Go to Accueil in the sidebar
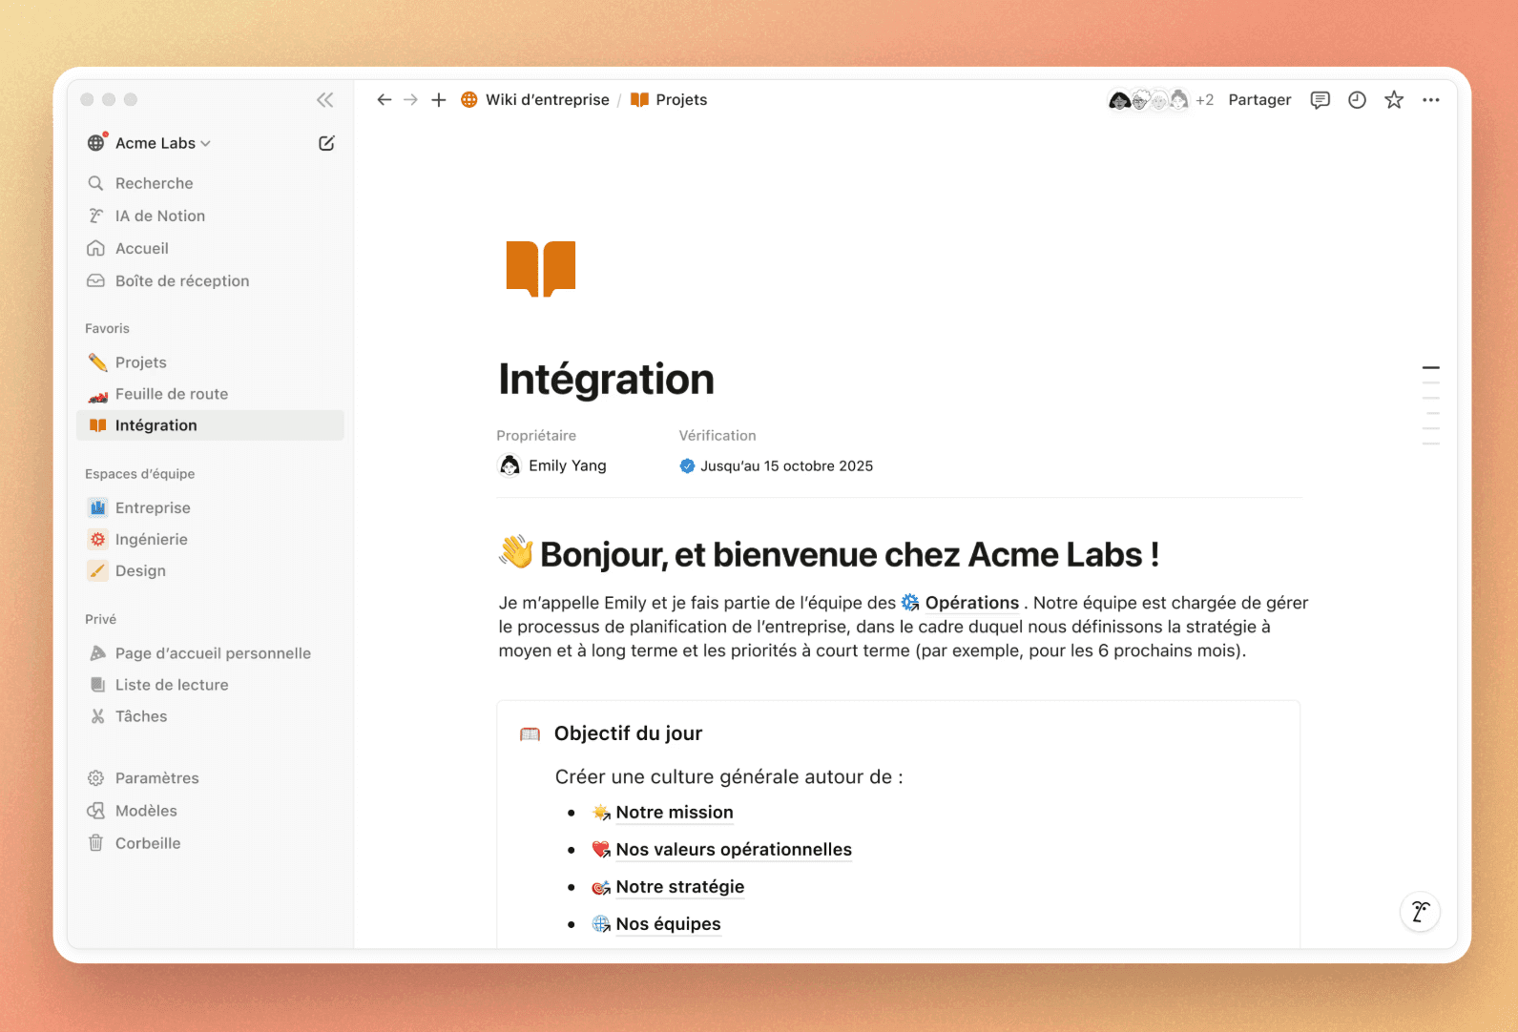Screen dimensions: 1518x1032 210,248
